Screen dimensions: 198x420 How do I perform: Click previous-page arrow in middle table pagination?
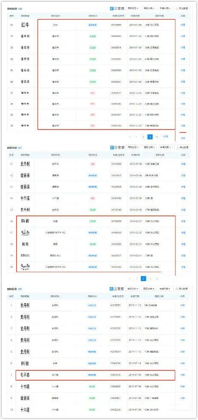[x=130, y=279]
